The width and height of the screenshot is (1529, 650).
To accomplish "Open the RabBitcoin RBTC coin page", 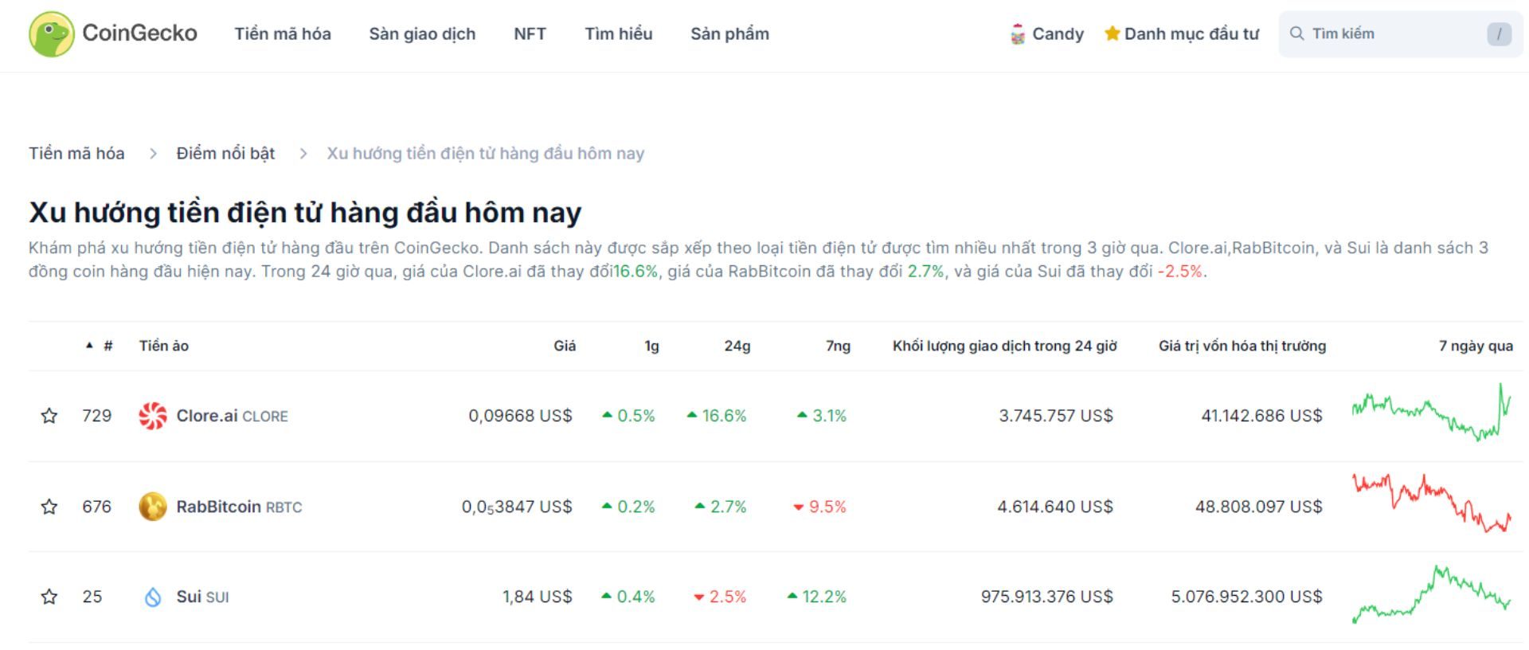I will 239,507.
